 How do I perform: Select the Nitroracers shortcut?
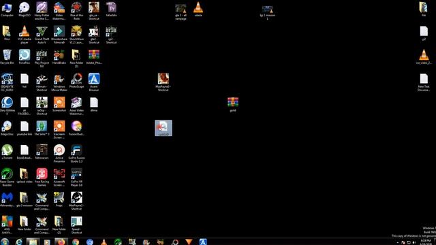42,152
